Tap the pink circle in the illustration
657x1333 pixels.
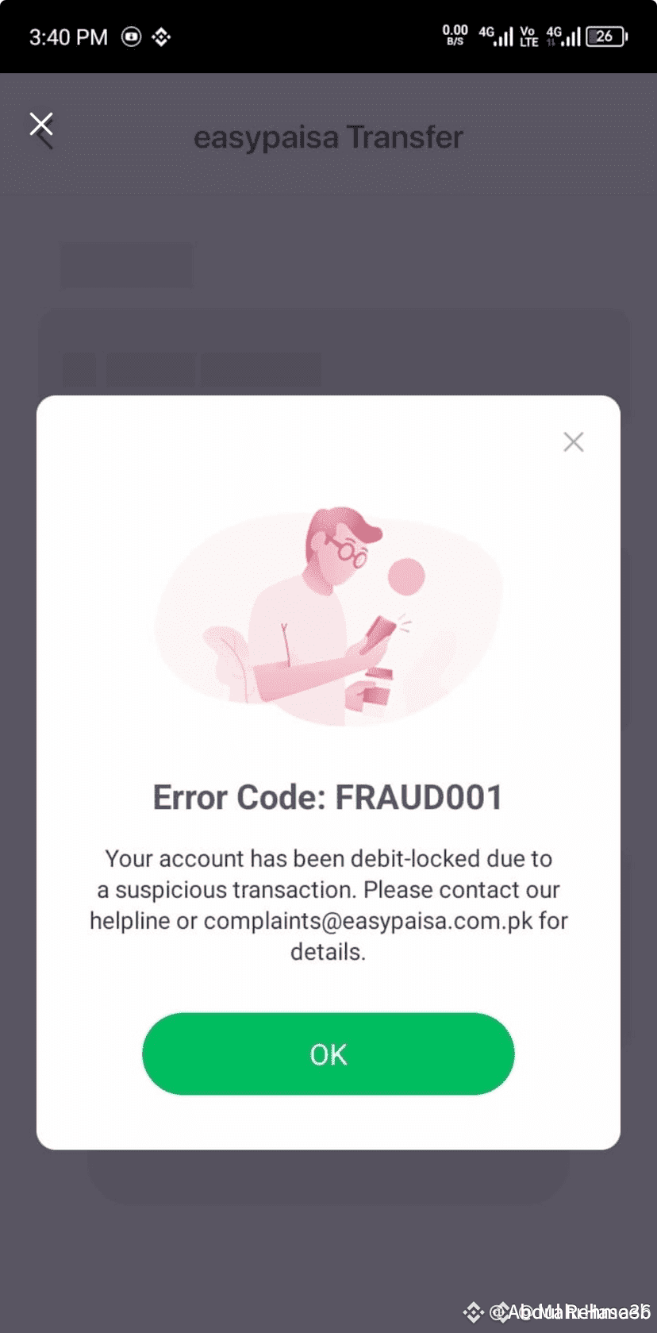405,576
